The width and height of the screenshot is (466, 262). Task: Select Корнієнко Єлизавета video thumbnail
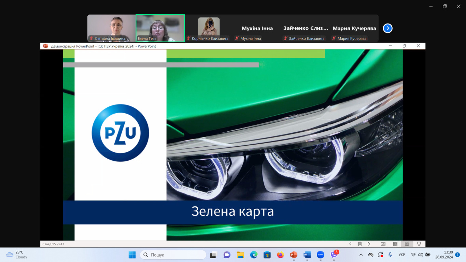209,28
